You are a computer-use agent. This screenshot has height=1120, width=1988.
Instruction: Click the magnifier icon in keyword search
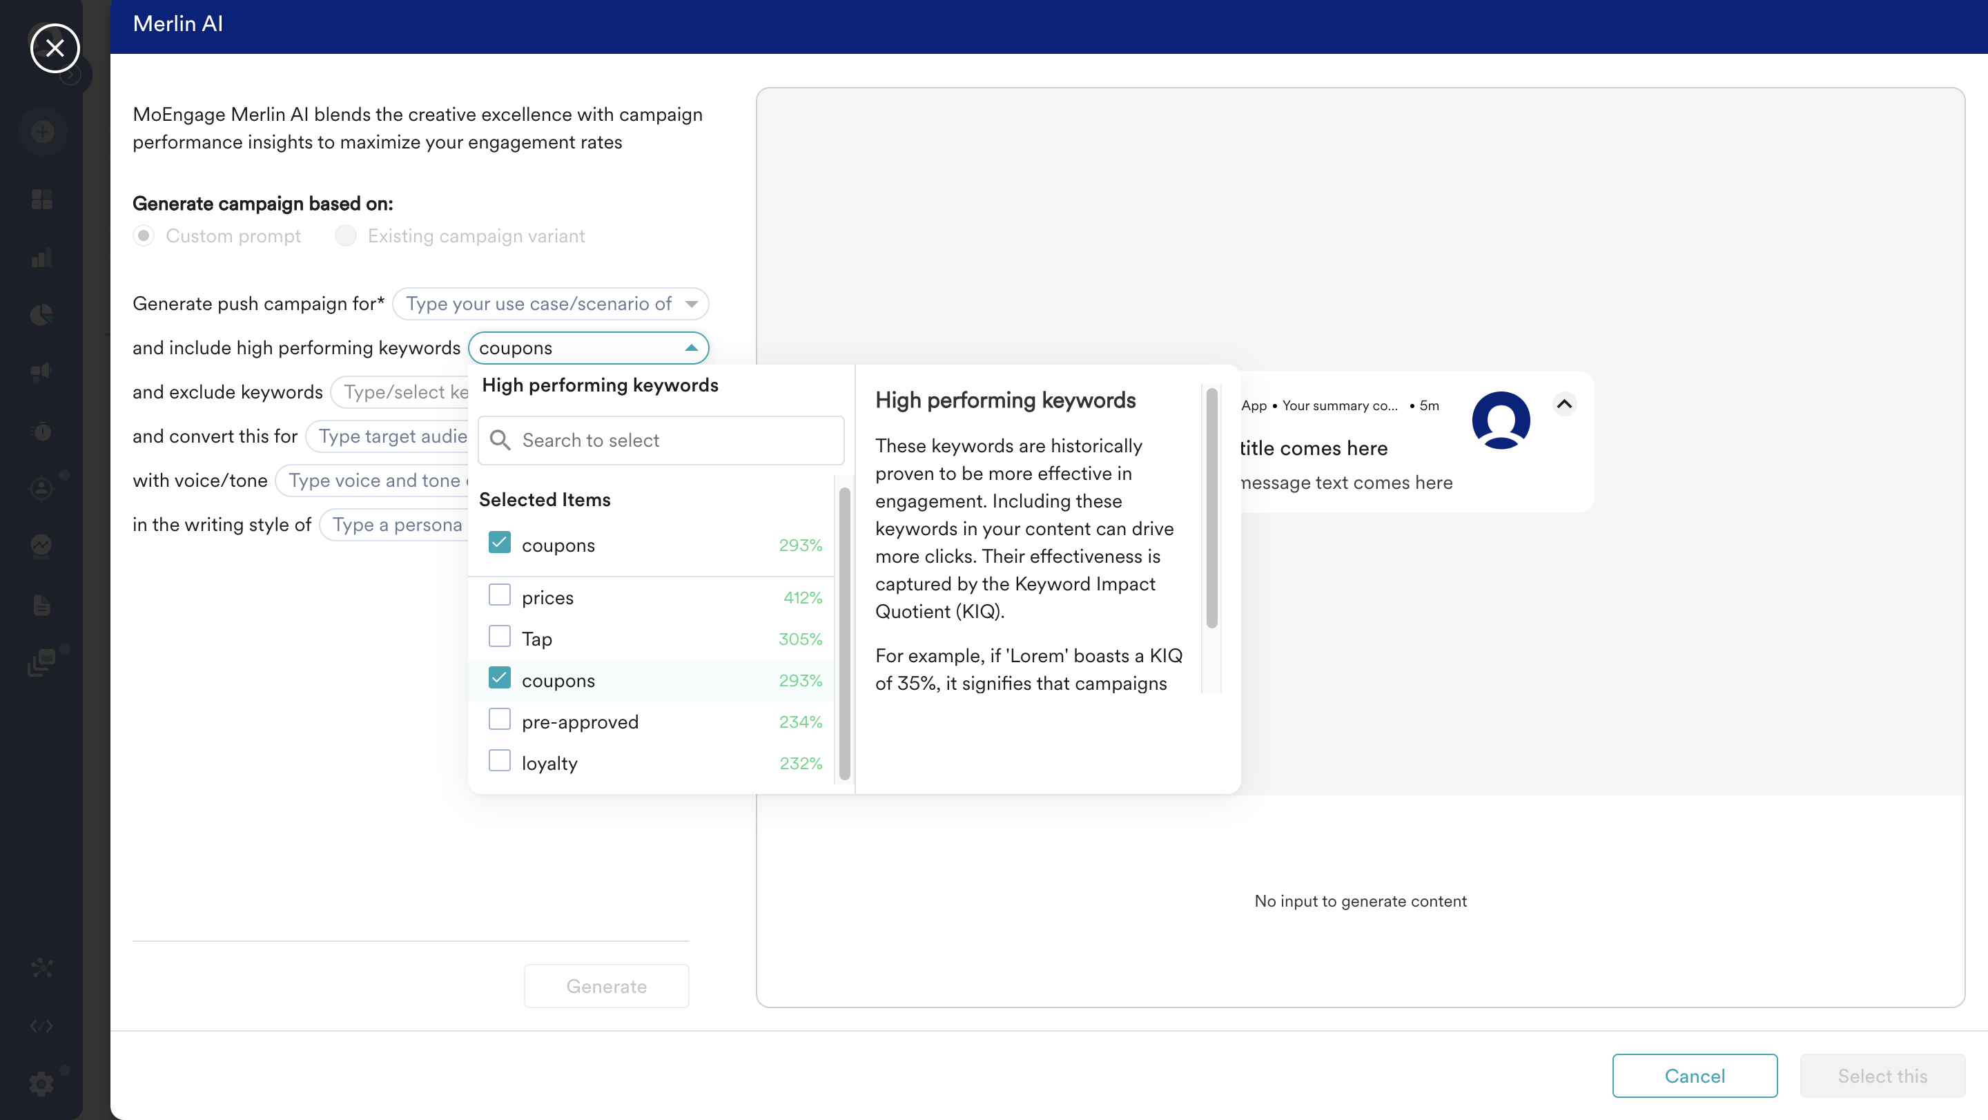501,440
